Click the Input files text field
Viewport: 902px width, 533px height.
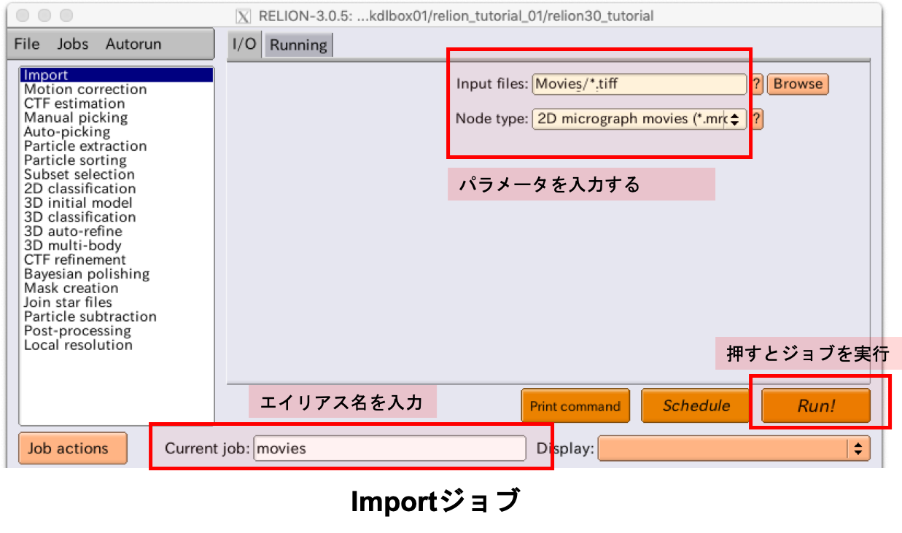pyautogui.click(x=639, y=84)
